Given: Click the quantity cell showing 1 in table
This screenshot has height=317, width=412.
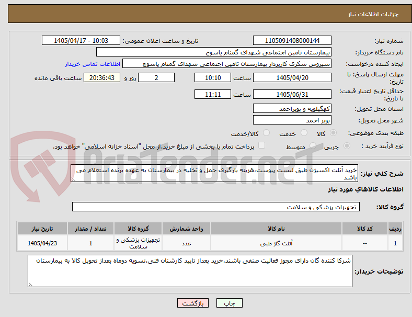Looking at the screenshot, I should click(x=90, y=243).
